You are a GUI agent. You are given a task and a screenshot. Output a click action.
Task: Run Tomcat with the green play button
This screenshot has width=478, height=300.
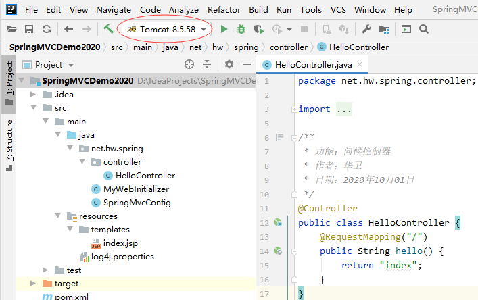click(x=224, y=29)
